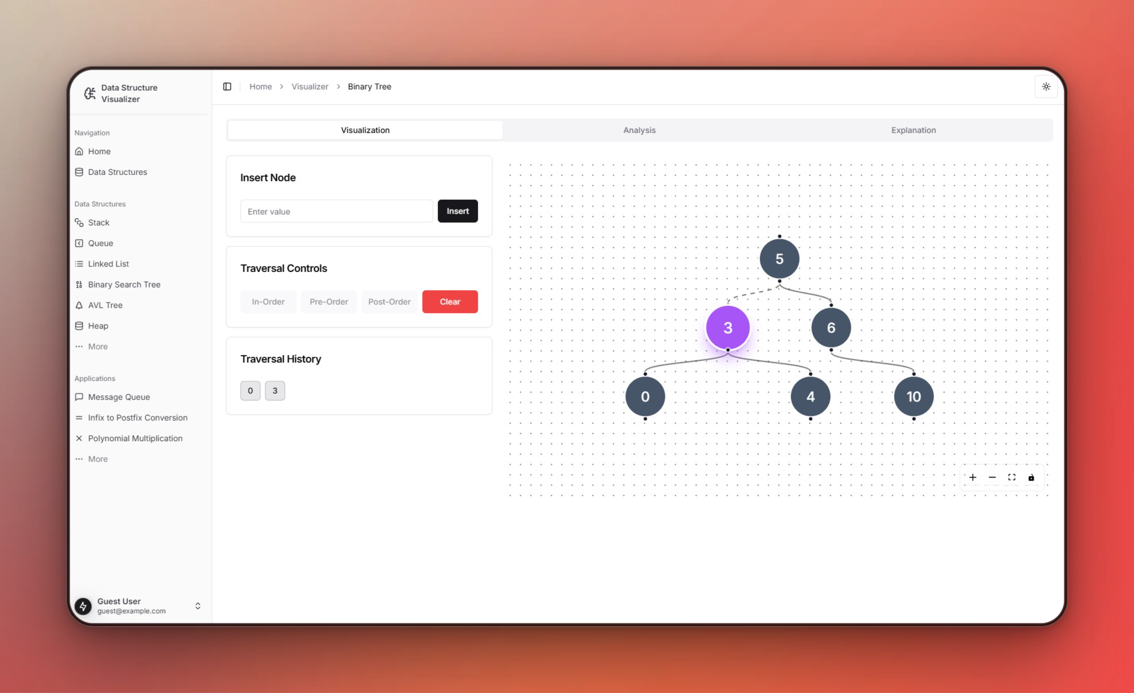The image size is (1134, 693).
Task: Click the In-Order traversal button
Action: tap(268, 301)
